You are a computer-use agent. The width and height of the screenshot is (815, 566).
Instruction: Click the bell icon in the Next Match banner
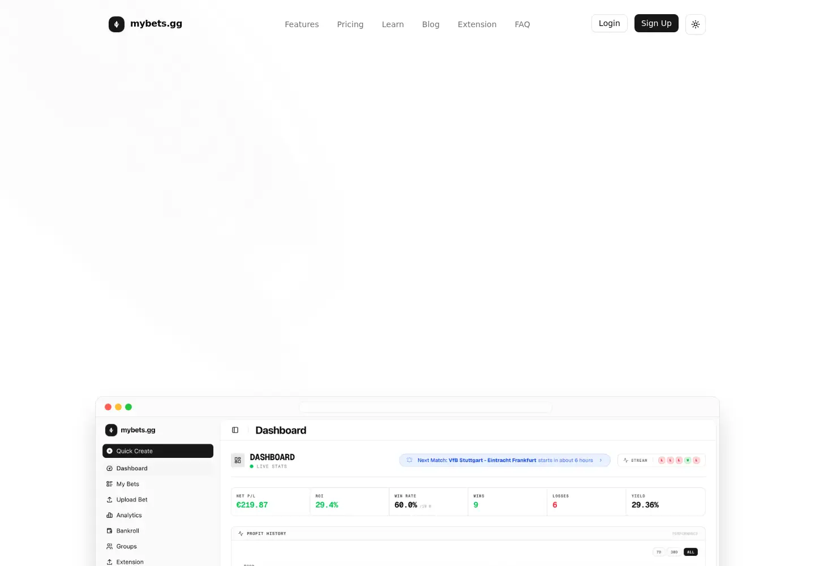pos(410,460)
